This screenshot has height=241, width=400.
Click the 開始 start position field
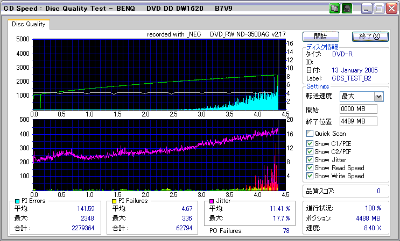pos(358,109)
